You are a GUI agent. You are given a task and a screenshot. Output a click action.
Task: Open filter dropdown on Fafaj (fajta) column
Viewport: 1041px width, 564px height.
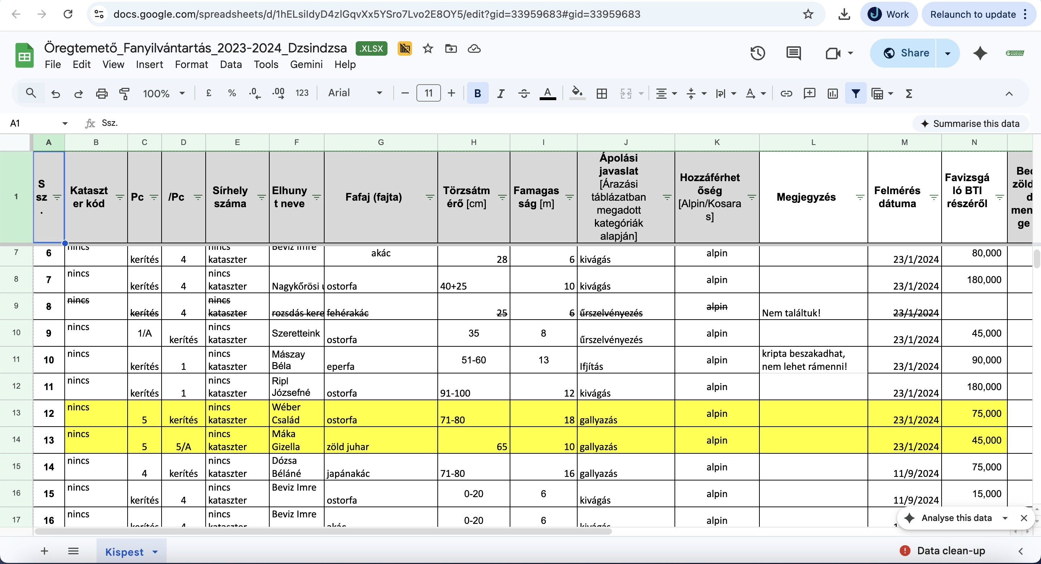coord(429,197)
